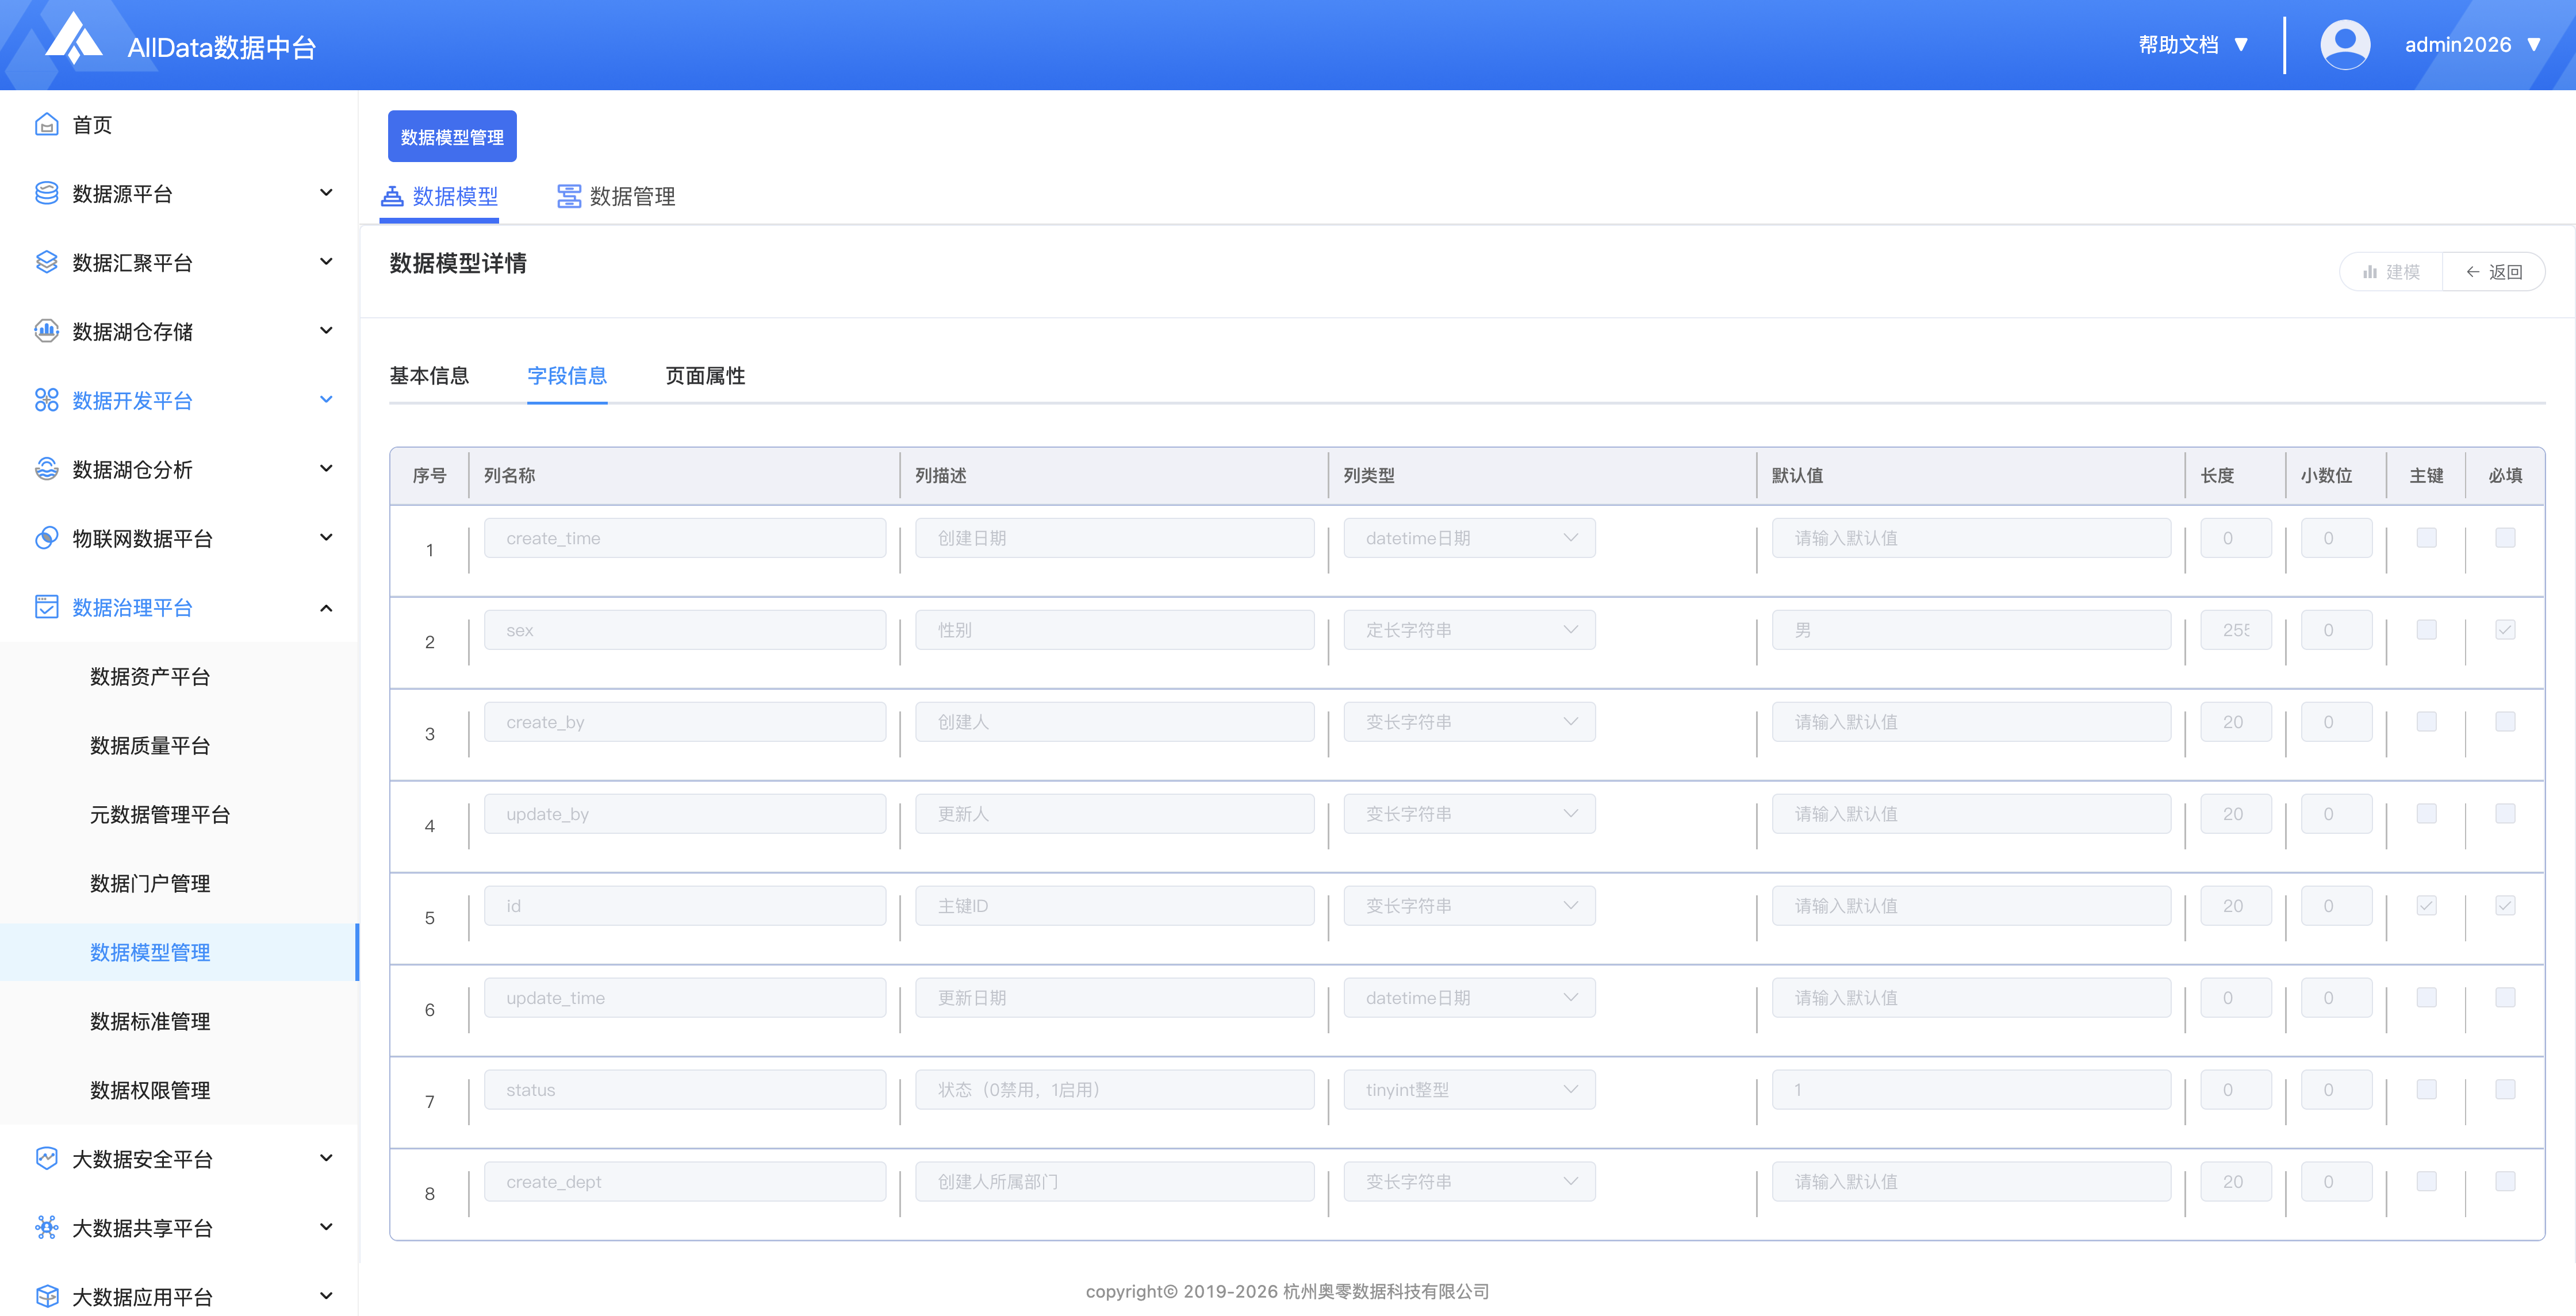The image size is (2576, 1316).
Task: Open 数据质量平台 submenu link
Action: [150, 745]
